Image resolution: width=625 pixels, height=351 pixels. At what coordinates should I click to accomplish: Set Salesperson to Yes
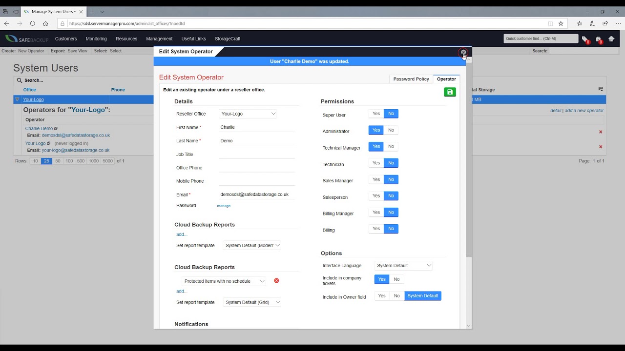[376, 196]
